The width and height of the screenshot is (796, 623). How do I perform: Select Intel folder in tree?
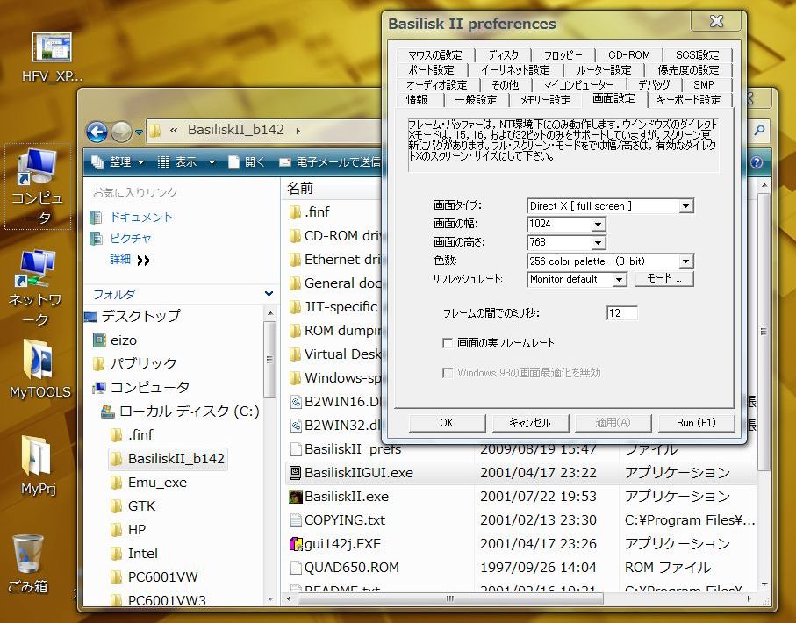click(x=143, y=554)
